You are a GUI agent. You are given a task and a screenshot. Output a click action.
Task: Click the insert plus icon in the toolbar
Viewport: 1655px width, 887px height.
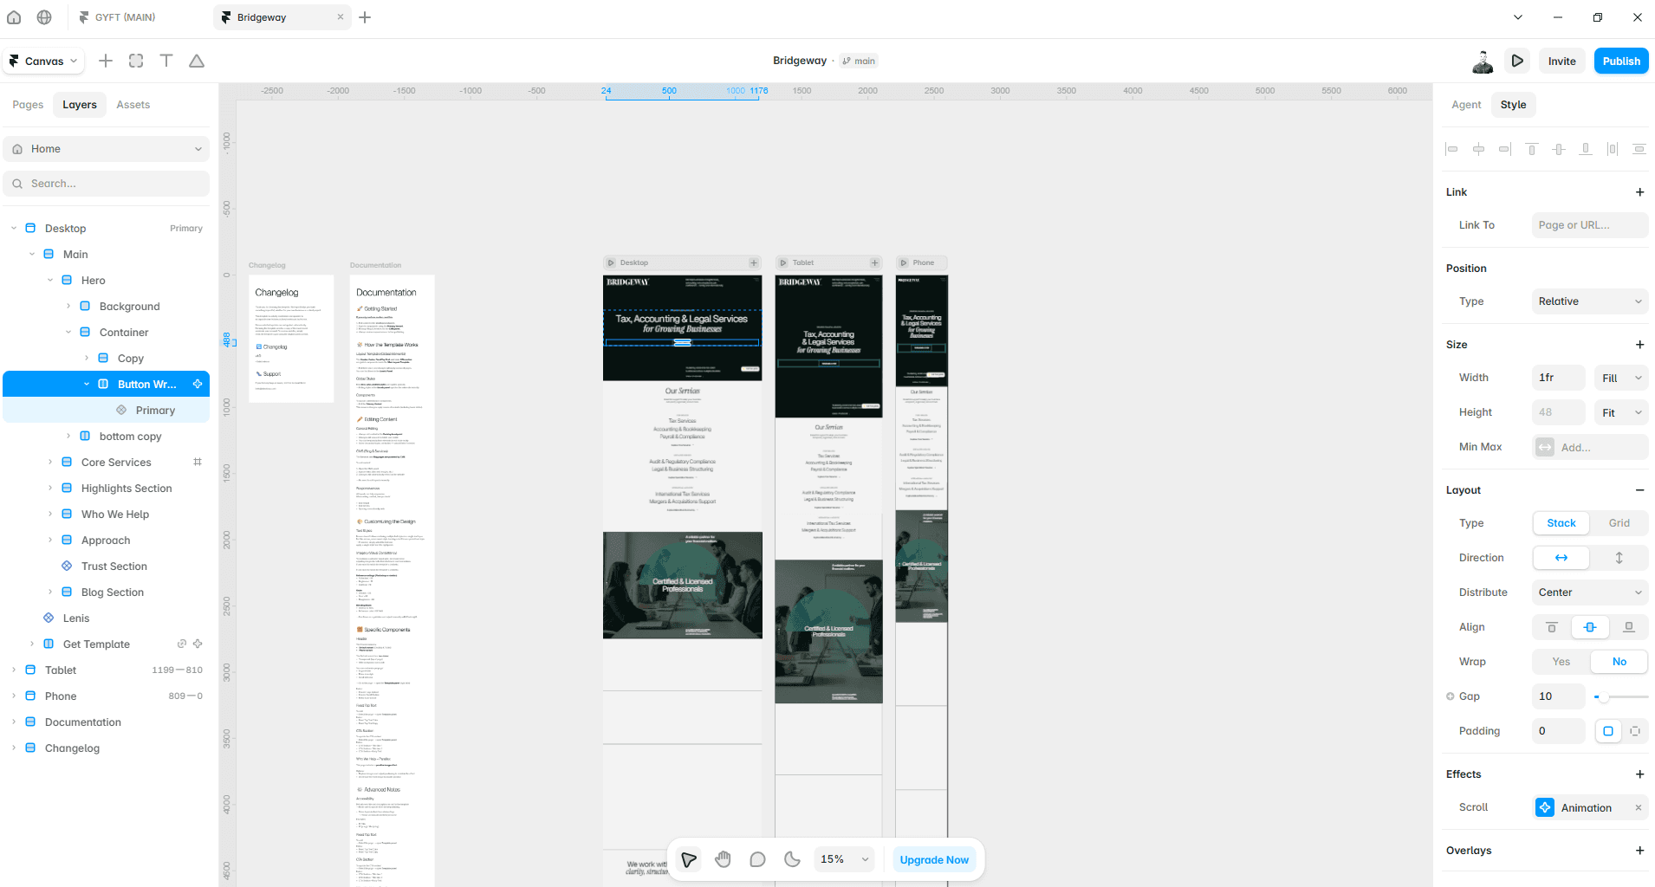106,61
